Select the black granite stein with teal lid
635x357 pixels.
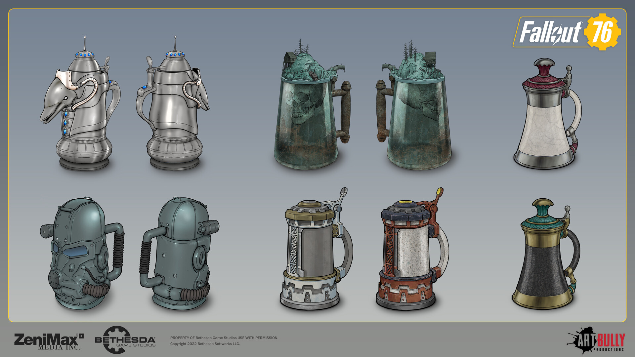click(546, 254)
